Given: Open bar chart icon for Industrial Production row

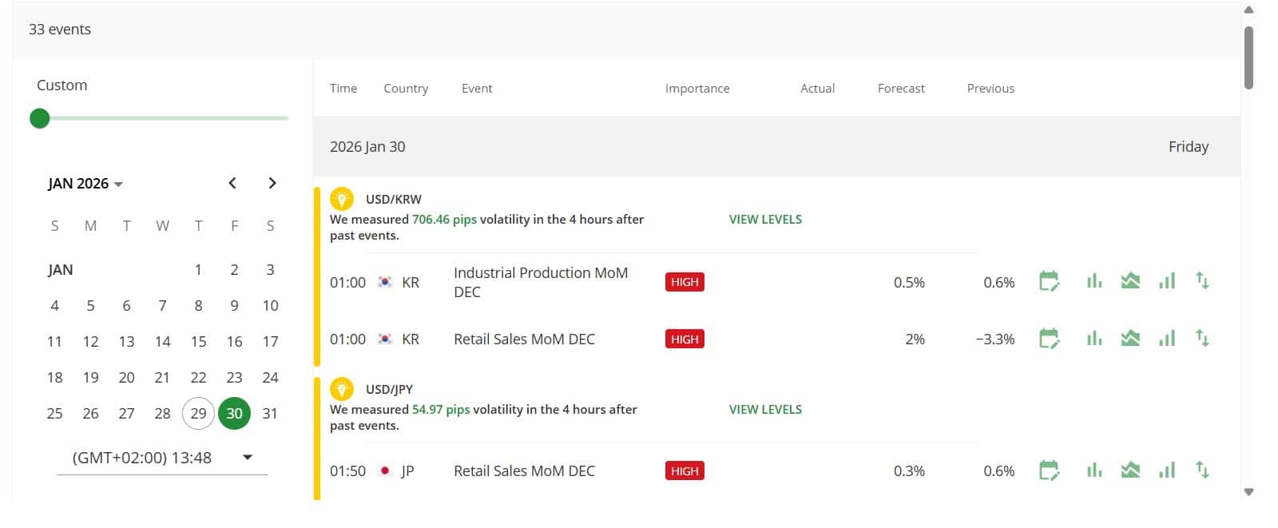Looking at the screenshot, I should (x=1093, y=281).
